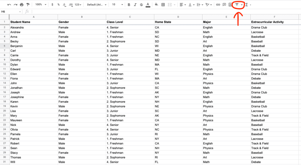The height and width of the screenshot is (165, 301).
Task: Click the Extracurricular Activity header cell
Action: [x=275, y=22]
